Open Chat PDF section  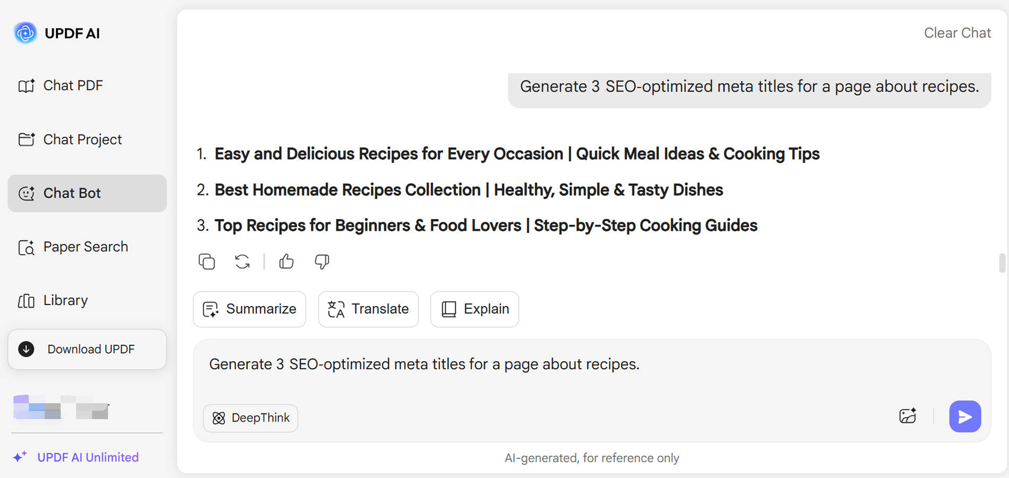[x=73, y=86]
